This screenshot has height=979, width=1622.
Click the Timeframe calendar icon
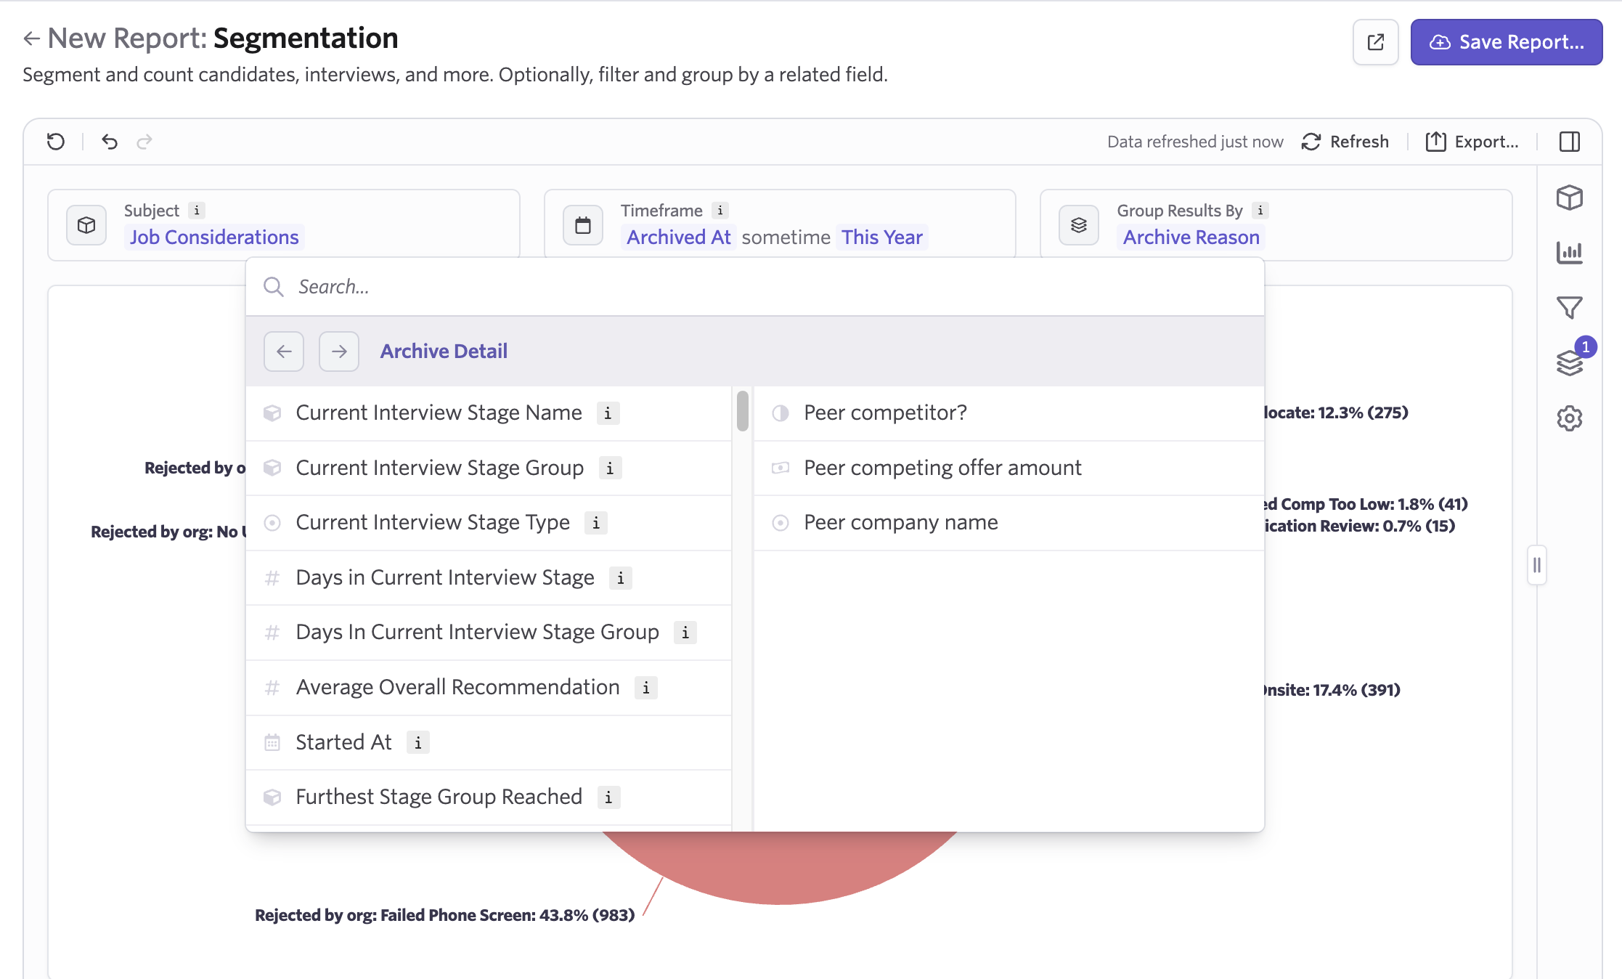583,225
